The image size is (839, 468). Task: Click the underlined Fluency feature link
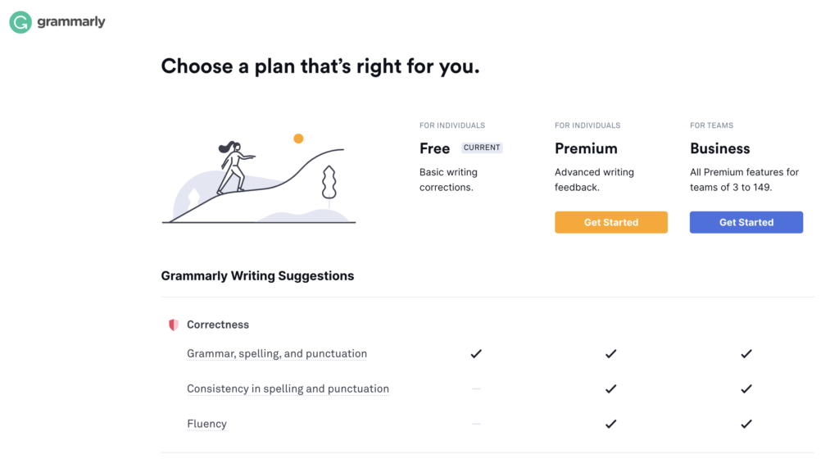(x=207, y=424)
